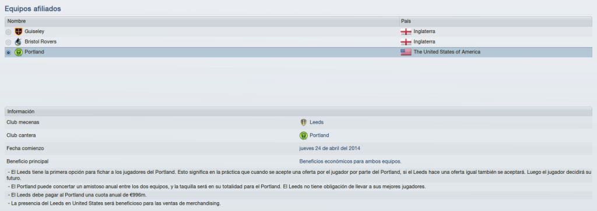Click the Guiseley team name
This screenshot has width=597, height=211.
click(x=34, y=31)
